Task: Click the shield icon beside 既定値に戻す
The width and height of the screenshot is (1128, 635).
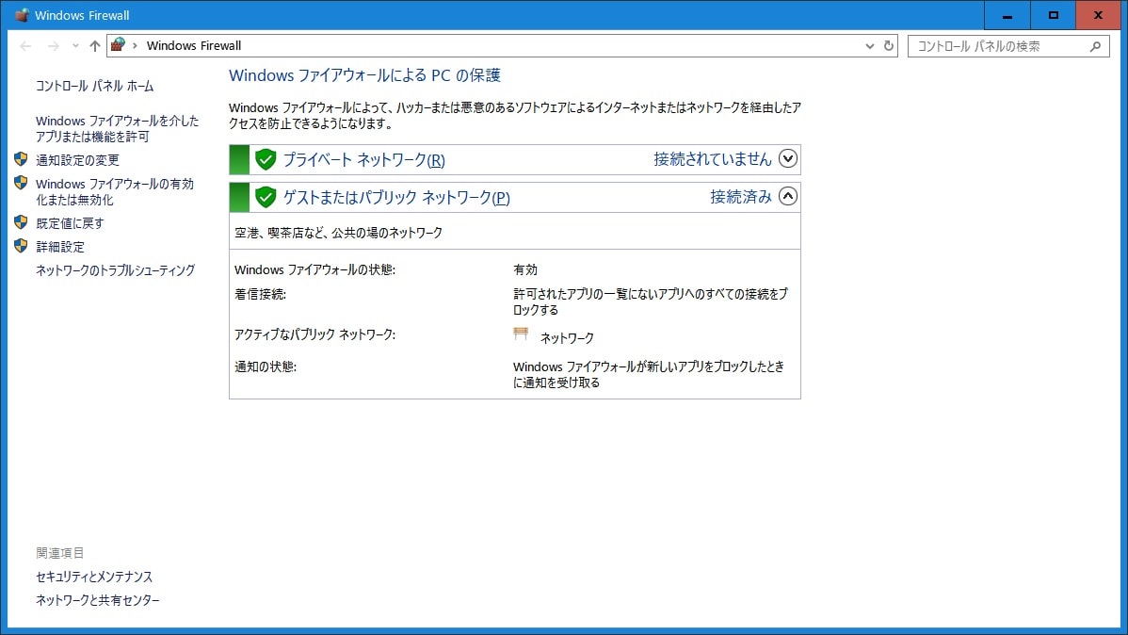Action: click(21, 222)
